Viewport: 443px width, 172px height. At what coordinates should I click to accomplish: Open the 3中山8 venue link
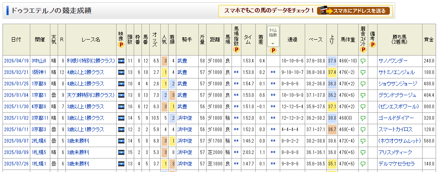39,61
